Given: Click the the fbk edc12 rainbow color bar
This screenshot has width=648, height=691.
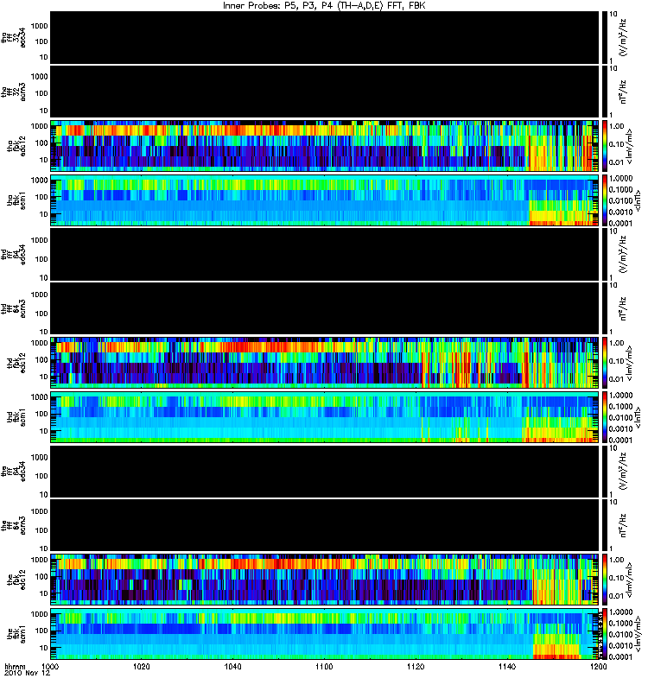Looking at the screenshot, I should click(x=605, y=580).
